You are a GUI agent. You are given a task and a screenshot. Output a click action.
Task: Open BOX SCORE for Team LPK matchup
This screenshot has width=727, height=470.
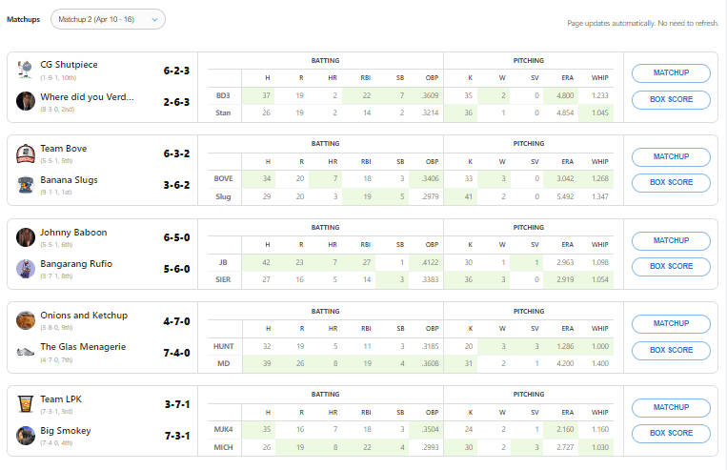(671, 433)
